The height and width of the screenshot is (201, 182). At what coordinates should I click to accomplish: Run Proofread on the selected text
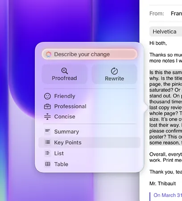64,74
